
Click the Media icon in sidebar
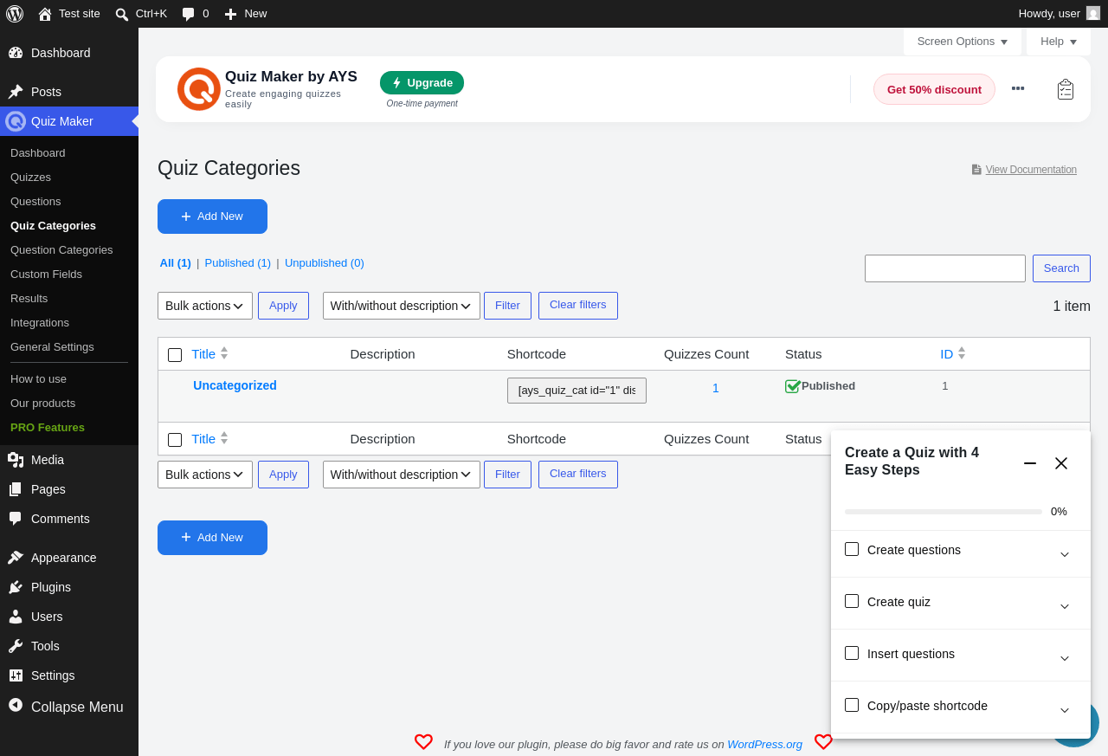(x=16, y=460)
